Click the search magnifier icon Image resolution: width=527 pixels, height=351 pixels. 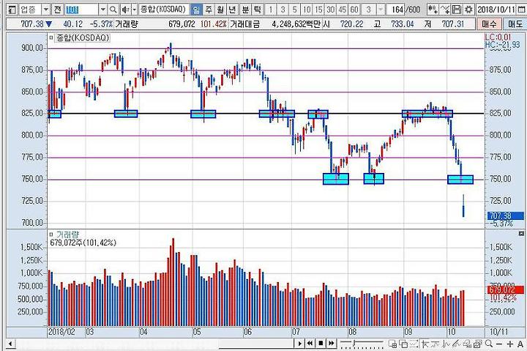point(113,10)
